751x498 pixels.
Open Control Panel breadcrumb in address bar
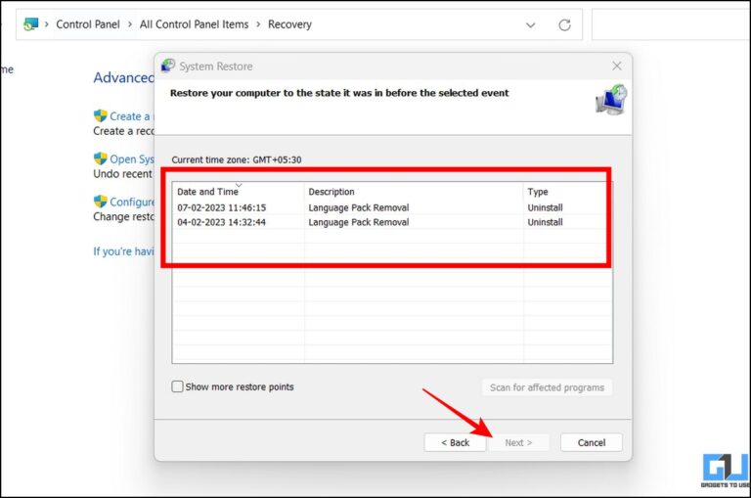tap(88, 24)
